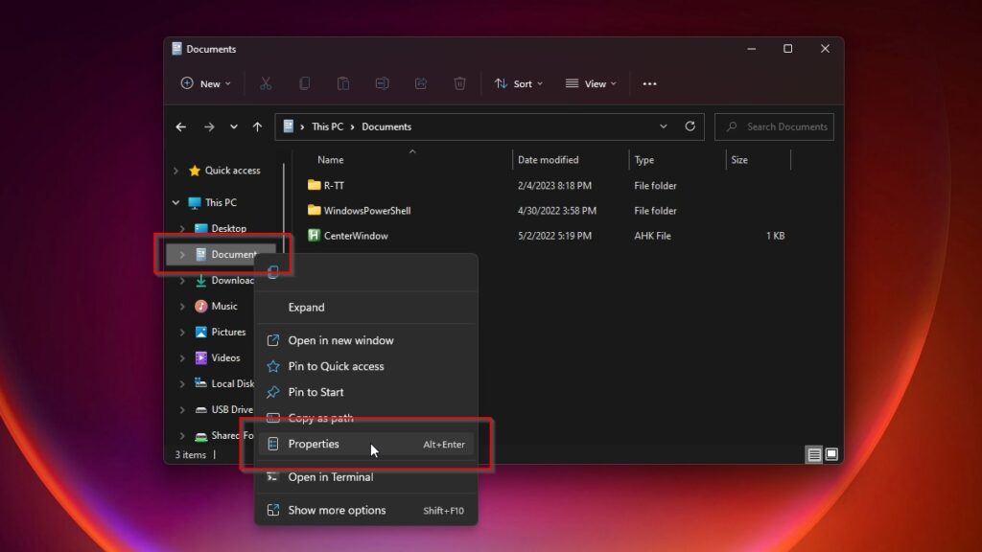
Task: Switch to details view icon in status bar
Action: point(813,454)
